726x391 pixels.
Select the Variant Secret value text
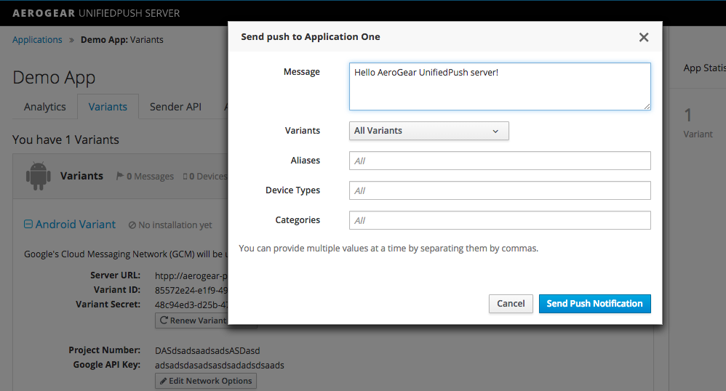tap(191, 305)
